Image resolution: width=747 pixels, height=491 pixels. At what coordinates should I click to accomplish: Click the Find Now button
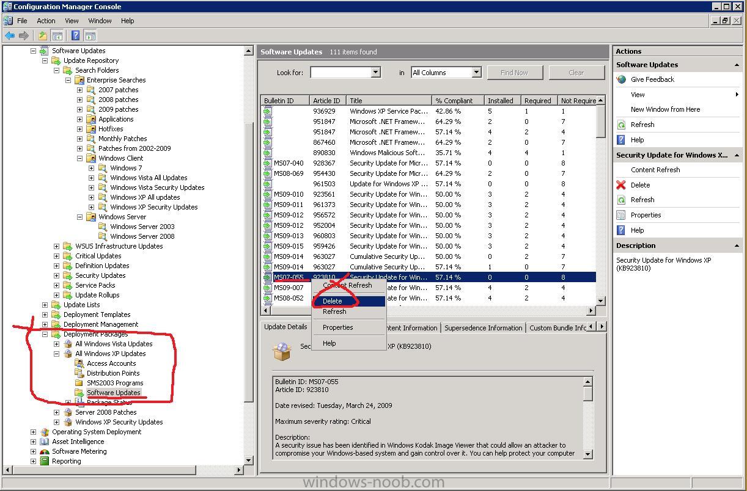[514, 73]
